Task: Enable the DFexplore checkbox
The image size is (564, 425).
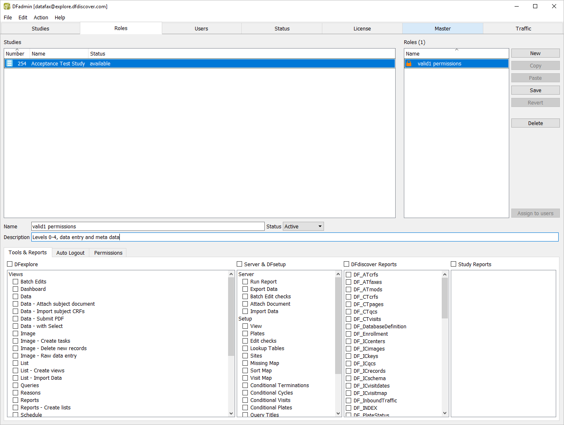Action: point(10,264)
